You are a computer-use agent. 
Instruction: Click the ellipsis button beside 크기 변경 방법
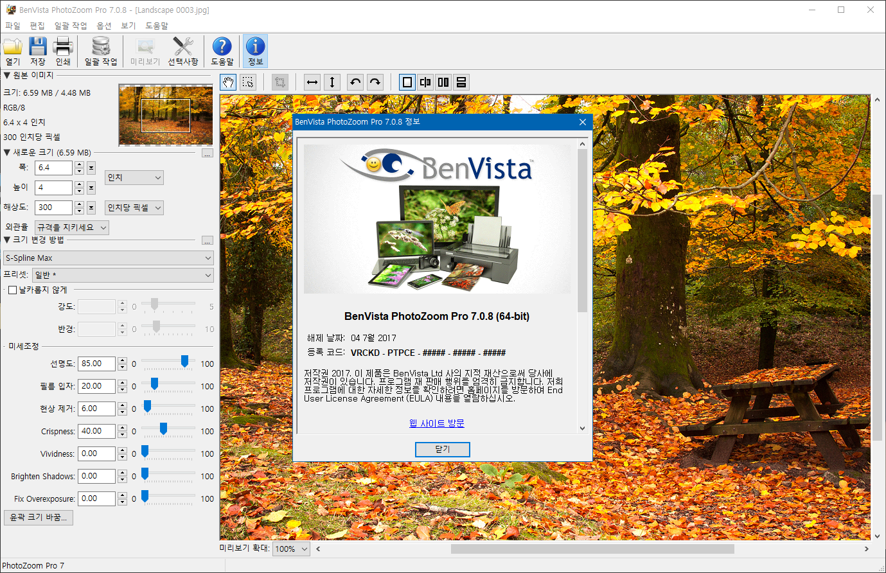coord(207,240)
